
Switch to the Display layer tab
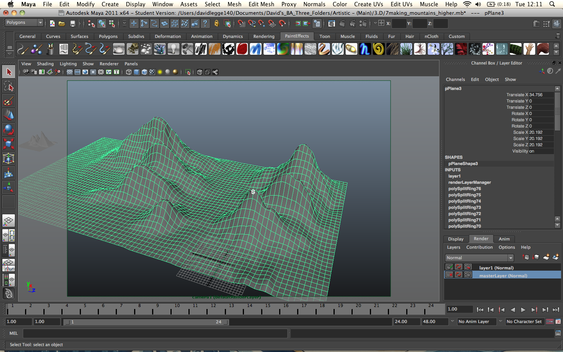coord(456,239)
